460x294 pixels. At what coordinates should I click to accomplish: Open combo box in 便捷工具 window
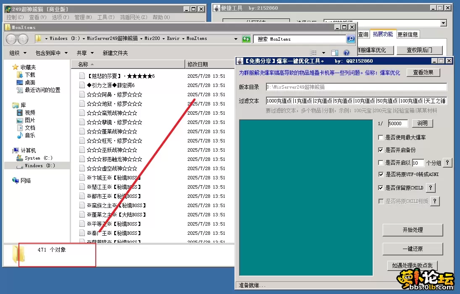pos(443,23)
